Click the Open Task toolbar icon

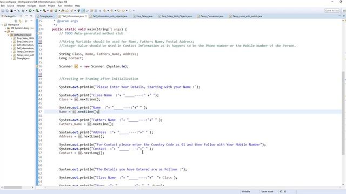[67, 11]
